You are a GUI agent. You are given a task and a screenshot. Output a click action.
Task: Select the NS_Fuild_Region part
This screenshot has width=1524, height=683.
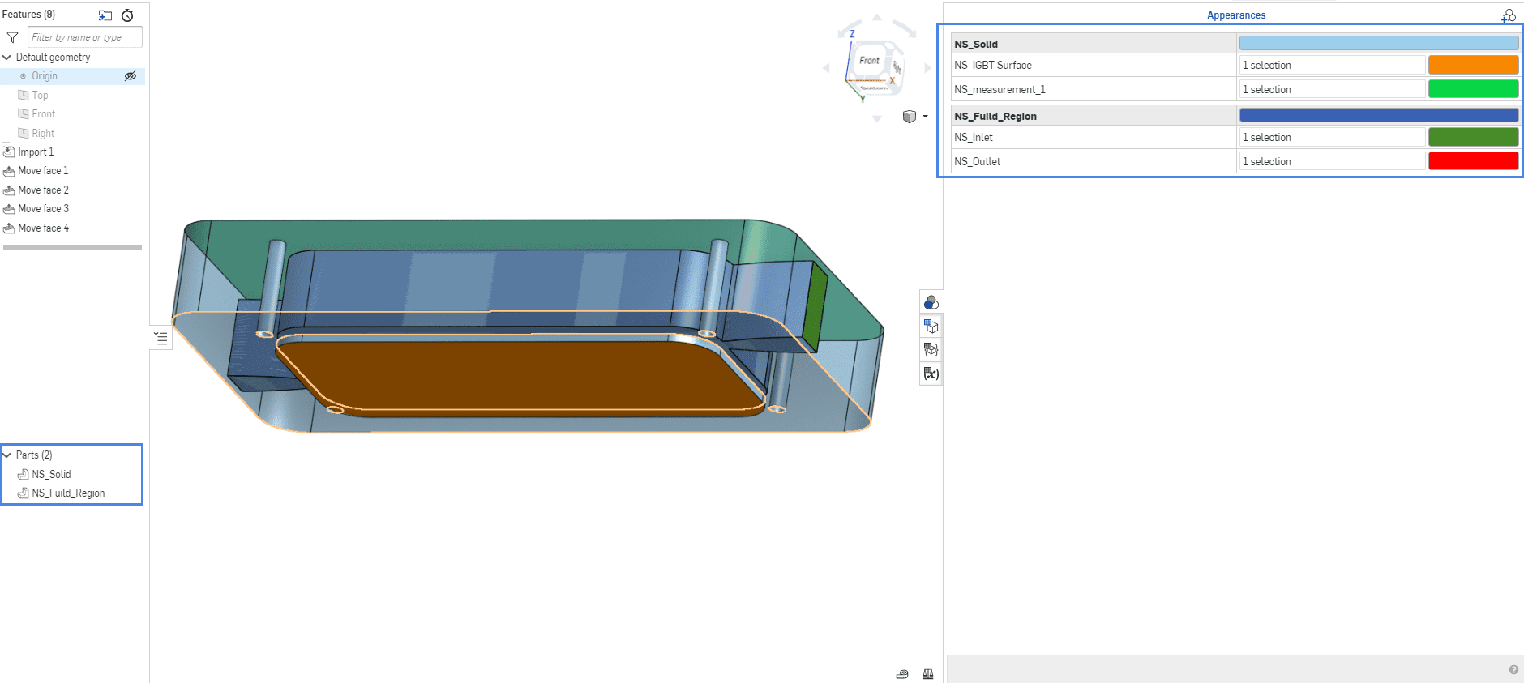[x=68, y=493]
